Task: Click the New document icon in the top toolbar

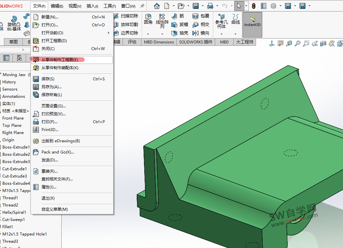Action: click(x=167, y=6)
